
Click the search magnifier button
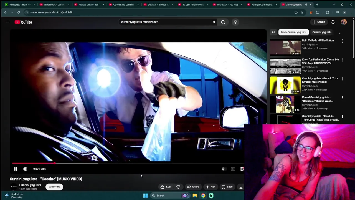tap(223, 22)
